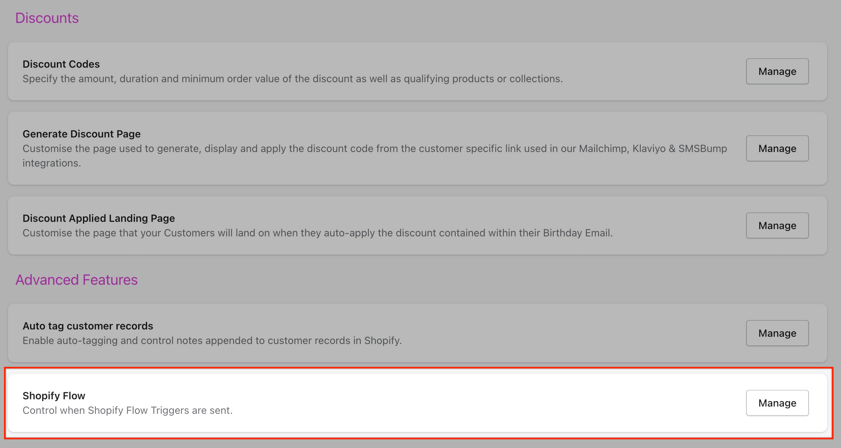This screenshot has height=448, width=841.
Task: Open Shopify Flow's Manage button
Action: click(x=777, y=403)
